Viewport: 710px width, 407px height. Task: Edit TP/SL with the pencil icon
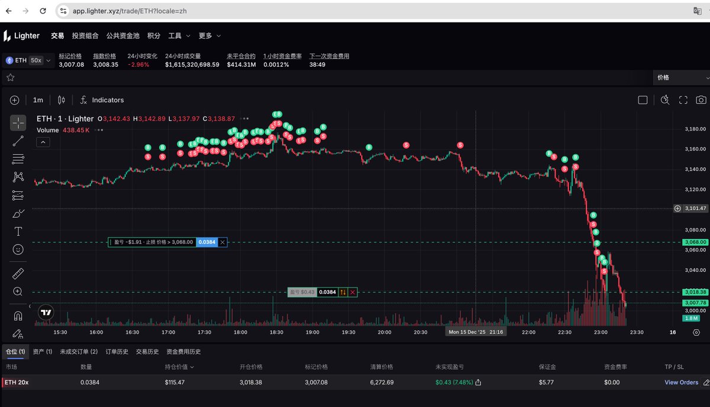pyautogui.click(x=705, y=382)
